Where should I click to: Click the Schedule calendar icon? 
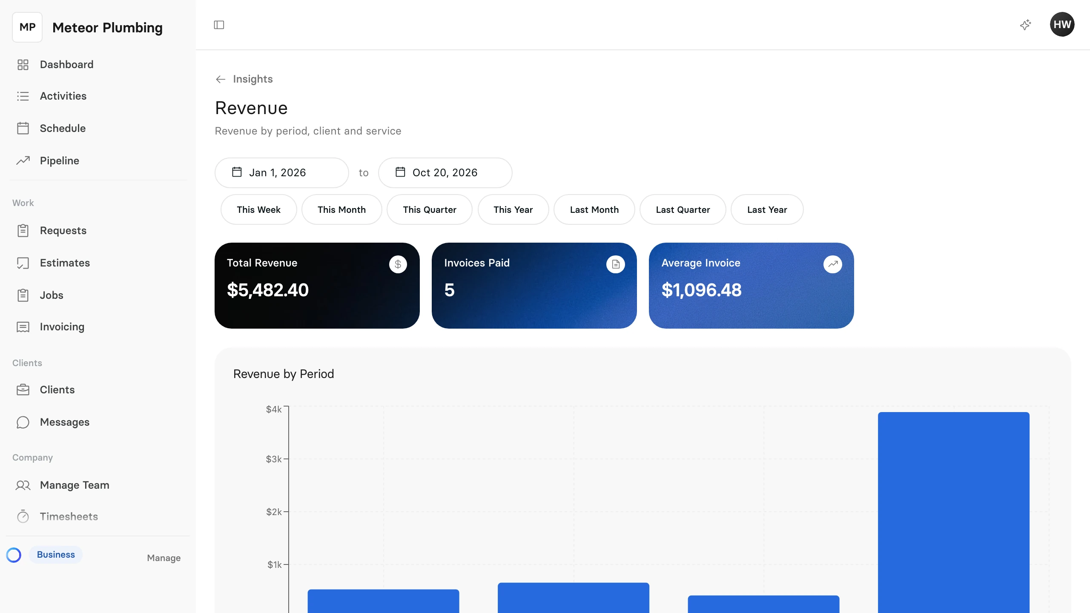pos(23,128)
